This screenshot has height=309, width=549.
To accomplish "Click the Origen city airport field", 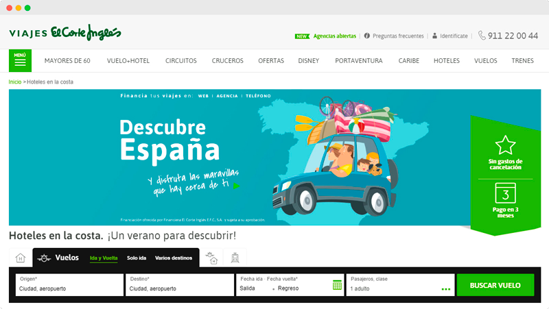I will (x=69, y=285).
